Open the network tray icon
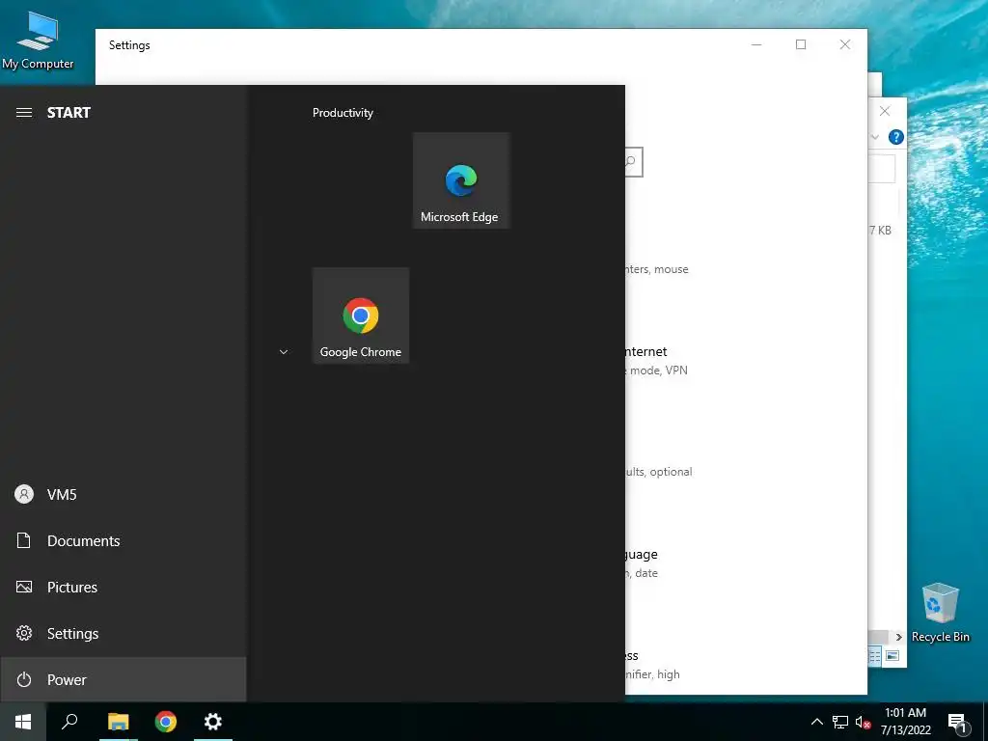 coord(840,722)
